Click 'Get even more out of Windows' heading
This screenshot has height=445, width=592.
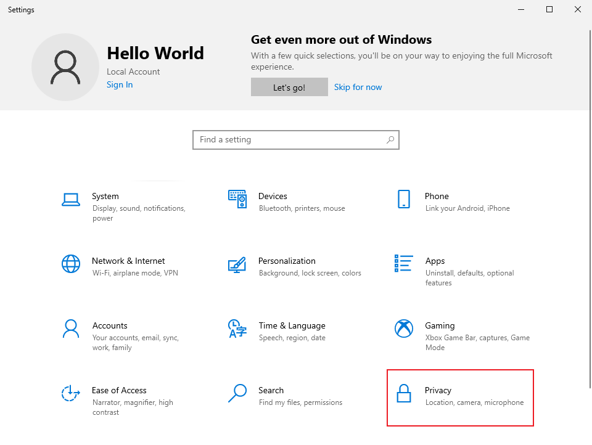click(x=341, y=39)
